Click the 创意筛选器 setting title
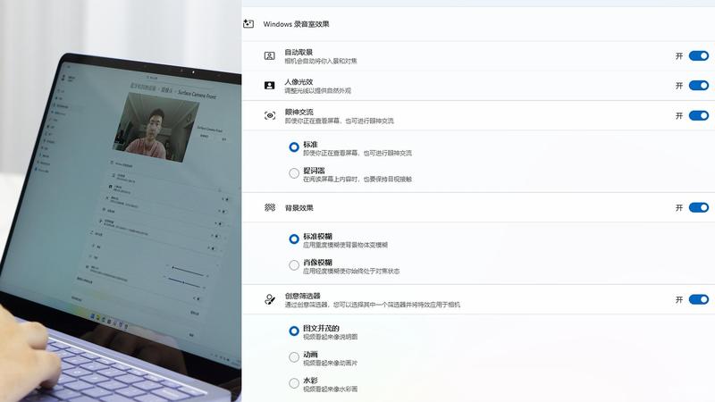Viewport: 715px width, 402px height. click(x=302, y=296)
